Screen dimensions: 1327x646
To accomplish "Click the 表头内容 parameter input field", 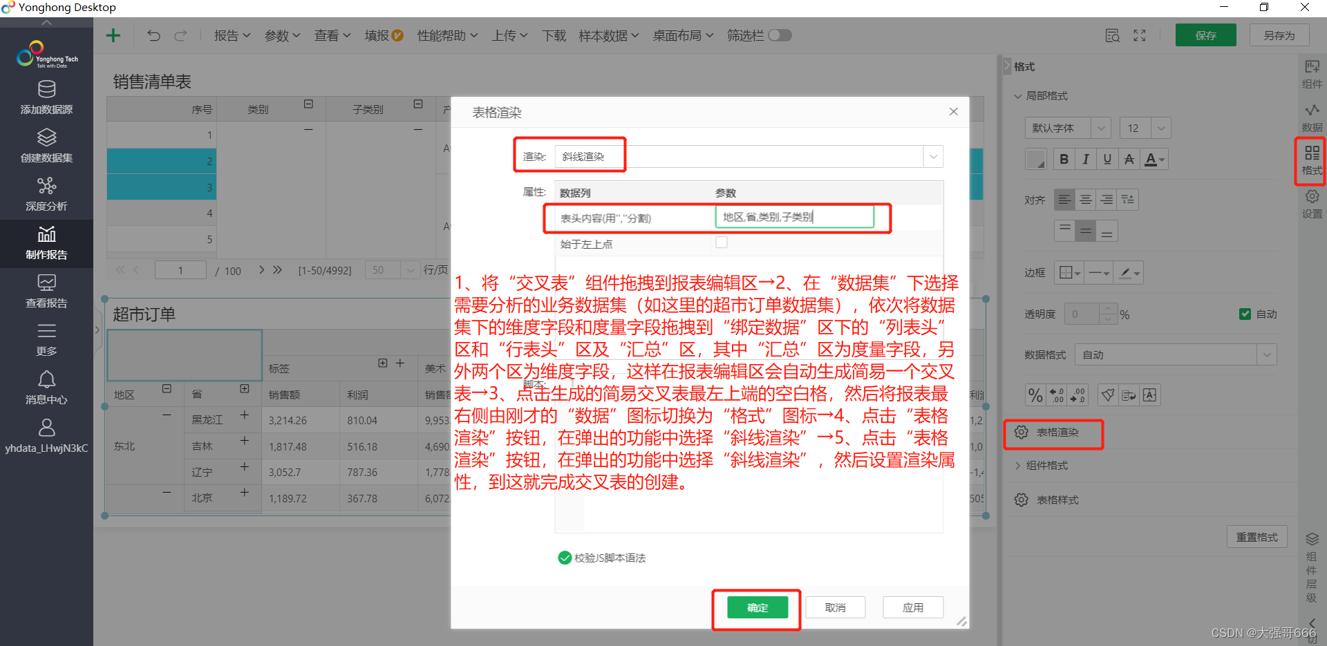I will coord(794,217).
